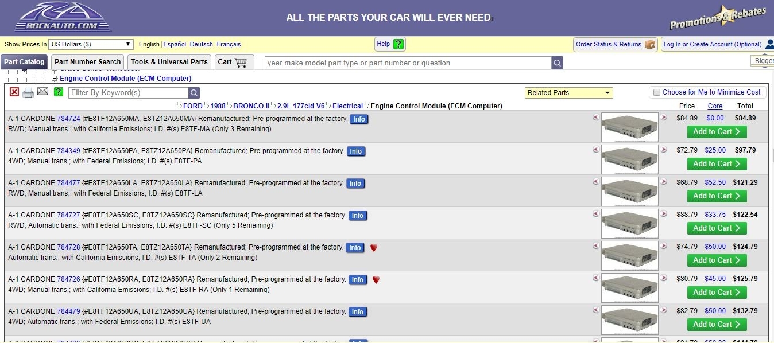Click next image arrow for part 784477
774x343 pixels.
coord(664,182)
